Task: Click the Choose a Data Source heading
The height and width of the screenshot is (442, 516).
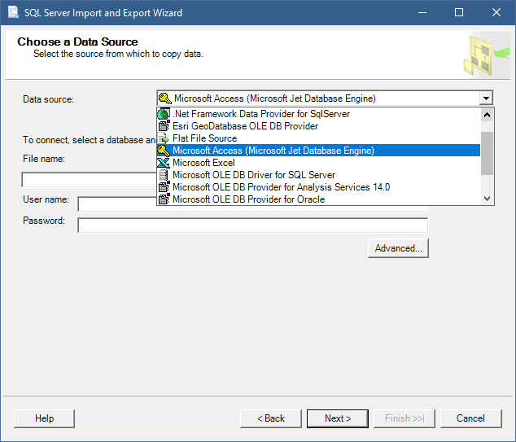Action: pos(77,42)
